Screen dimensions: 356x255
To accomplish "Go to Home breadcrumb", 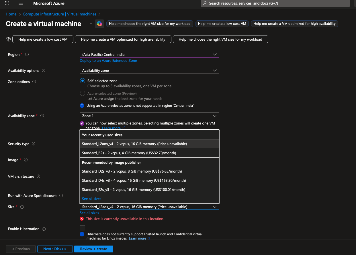I will tap(11, 14).
